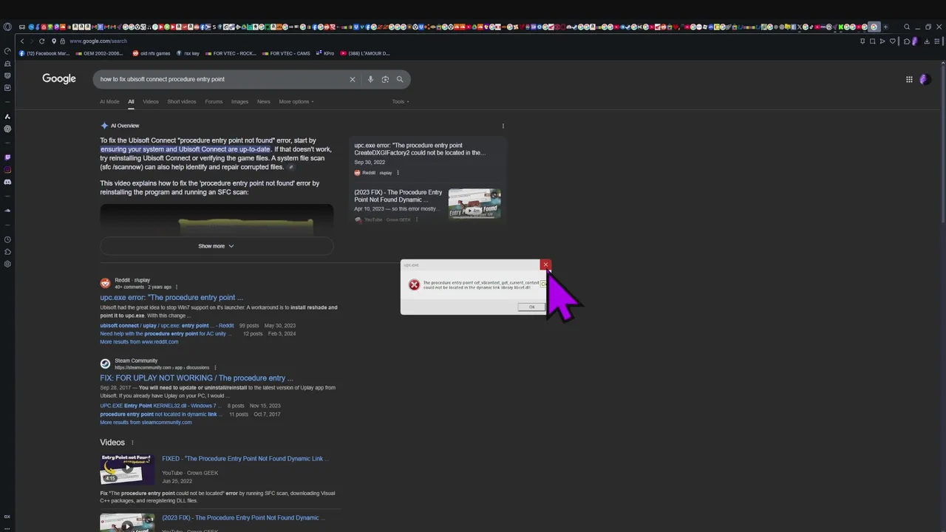Click the Google logo

59,78
